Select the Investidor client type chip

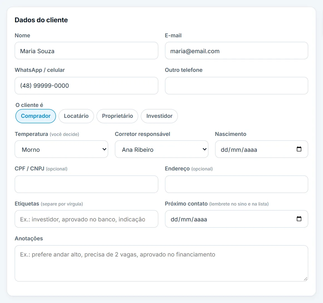(159, 116)
